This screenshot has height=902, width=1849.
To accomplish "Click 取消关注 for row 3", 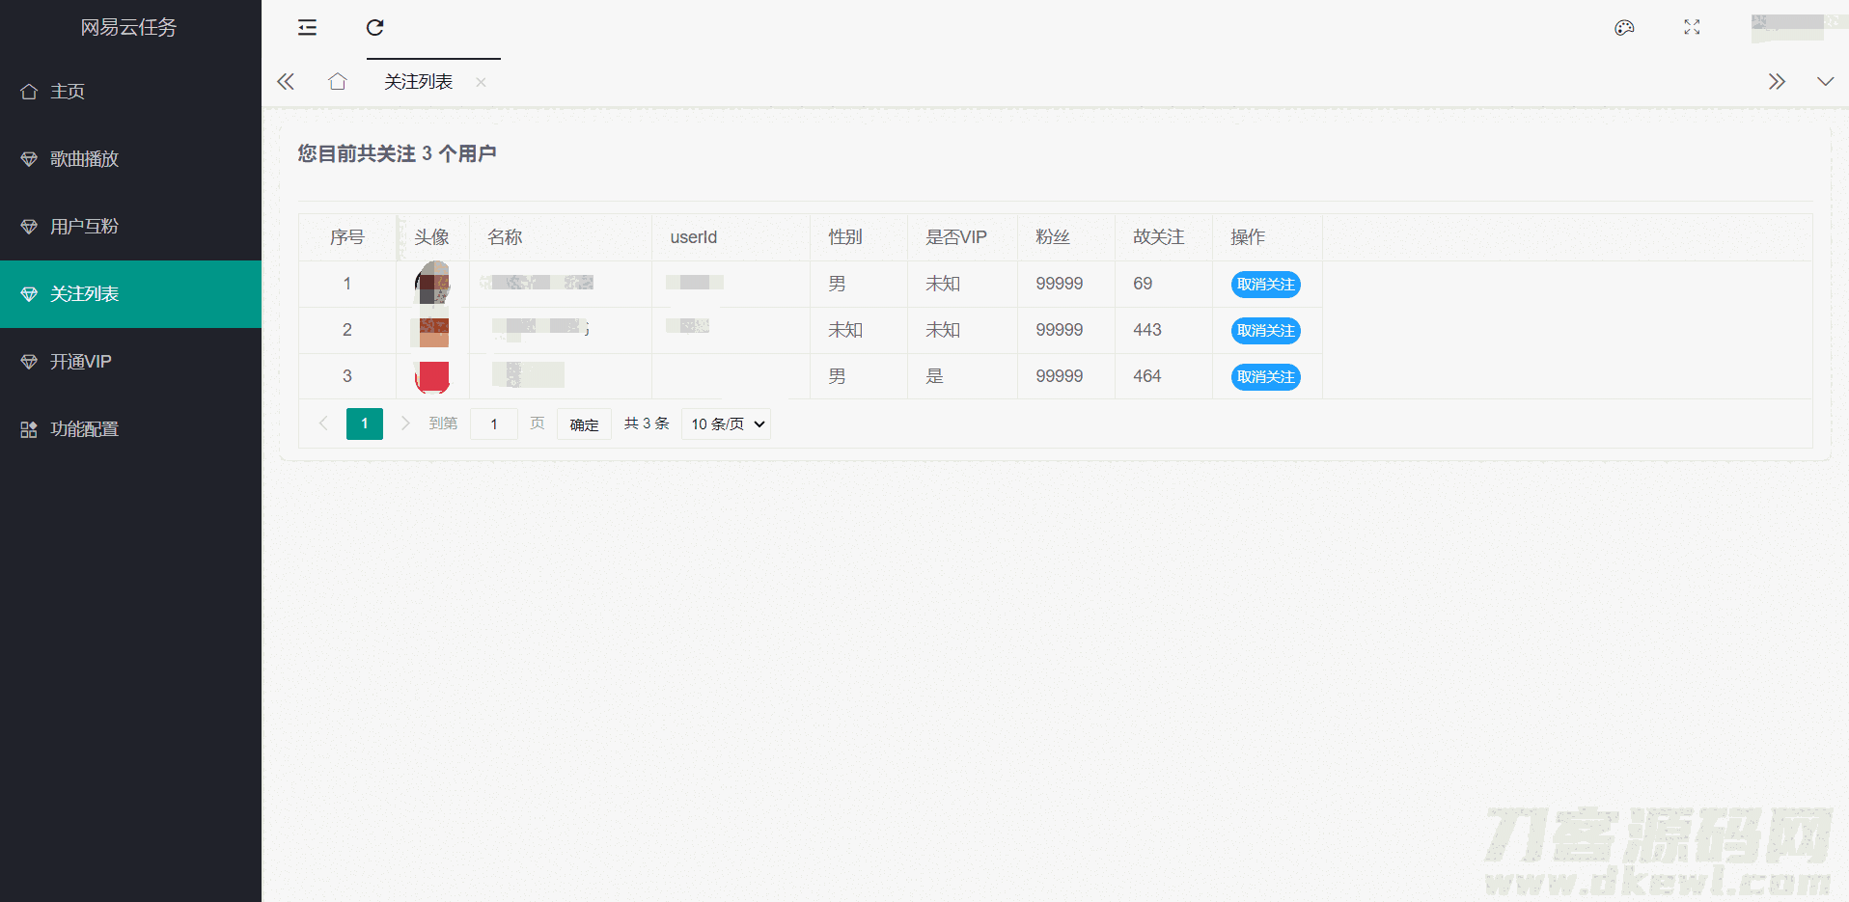I will click(1266, 377).
